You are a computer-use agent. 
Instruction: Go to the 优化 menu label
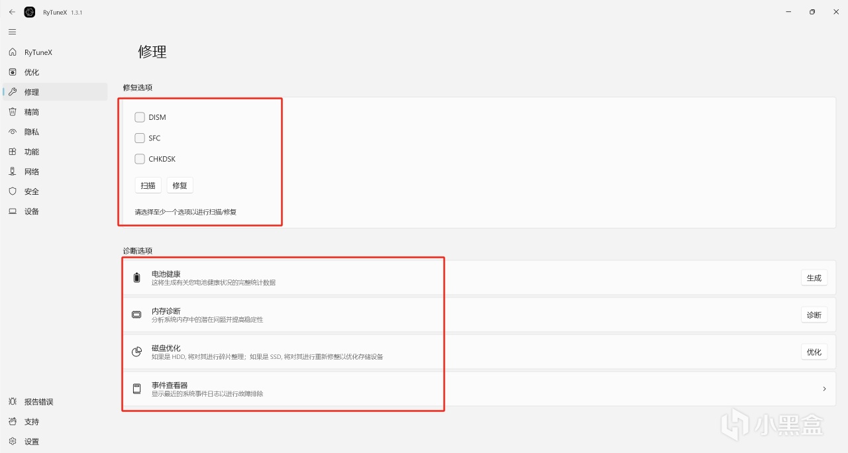[x=32, y=72]
